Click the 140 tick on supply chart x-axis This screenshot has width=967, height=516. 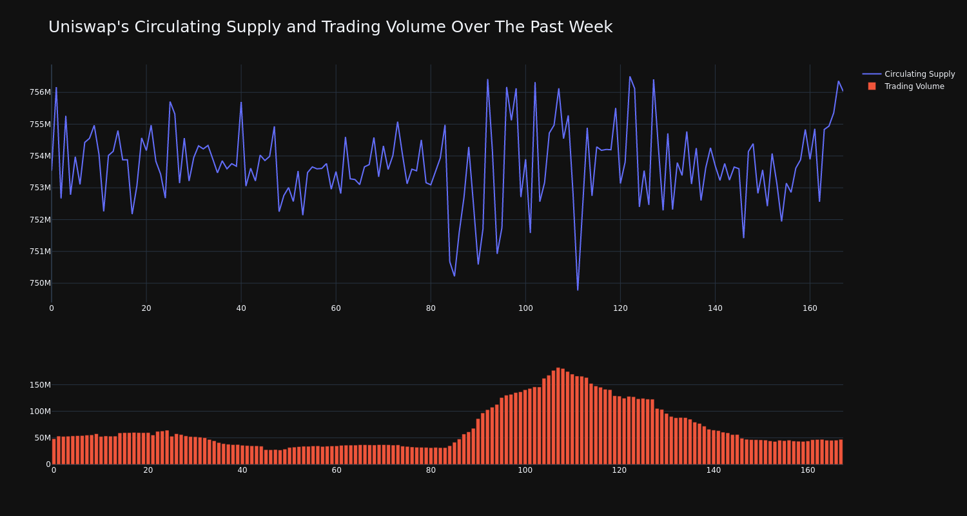coord(715,308)
